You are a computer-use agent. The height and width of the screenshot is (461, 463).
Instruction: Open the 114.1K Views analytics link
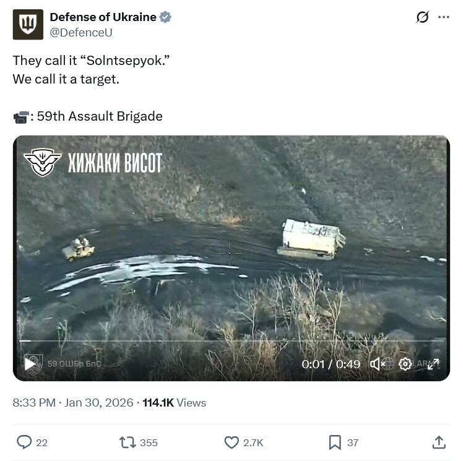tap(174, 403)
